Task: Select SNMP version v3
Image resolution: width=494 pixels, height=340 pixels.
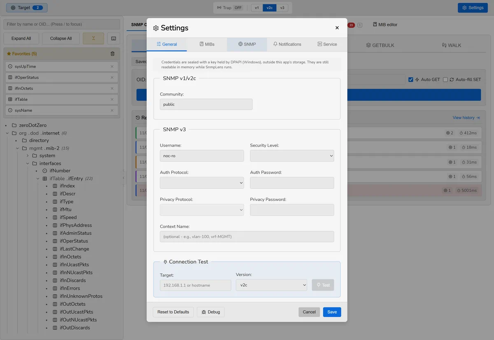Action: 282,8
